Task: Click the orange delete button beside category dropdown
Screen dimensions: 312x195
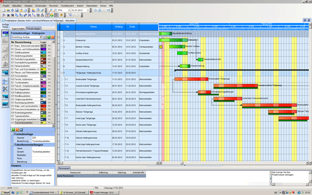Action: pos(53,37)
